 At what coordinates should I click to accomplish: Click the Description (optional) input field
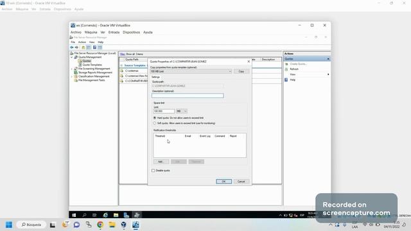point(188,96)
